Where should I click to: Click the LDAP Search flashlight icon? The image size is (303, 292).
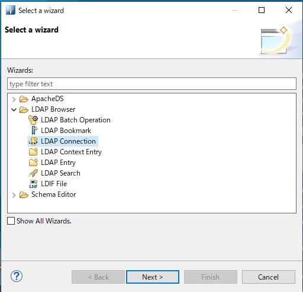33,173
